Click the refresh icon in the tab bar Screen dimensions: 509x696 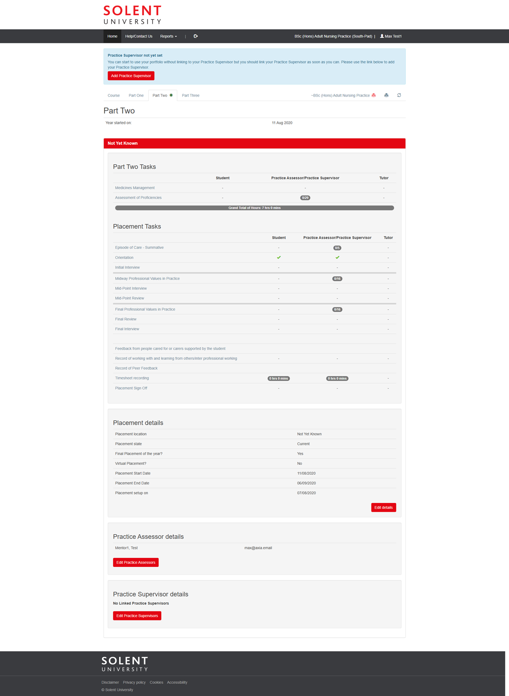pyautogui.click(x=399, y=95)
